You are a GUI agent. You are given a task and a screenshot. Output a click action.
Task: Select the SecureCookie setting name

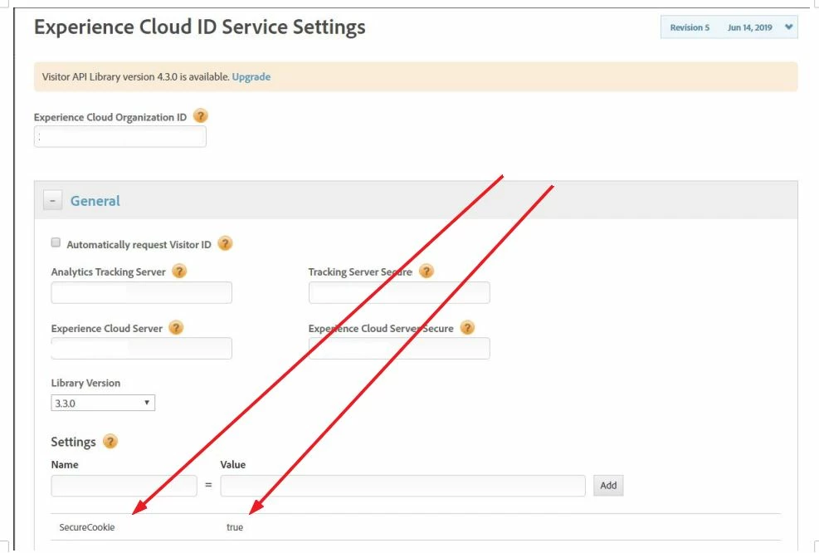(86, 527)
